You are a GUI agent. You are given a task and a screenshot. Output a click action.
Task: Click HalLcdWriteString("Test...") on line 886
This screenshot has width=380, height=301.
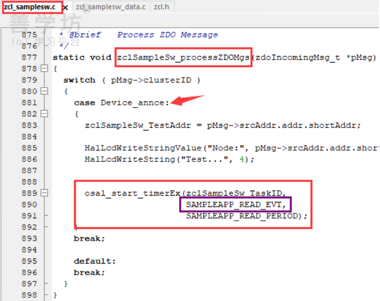click(x=169, y=160)
